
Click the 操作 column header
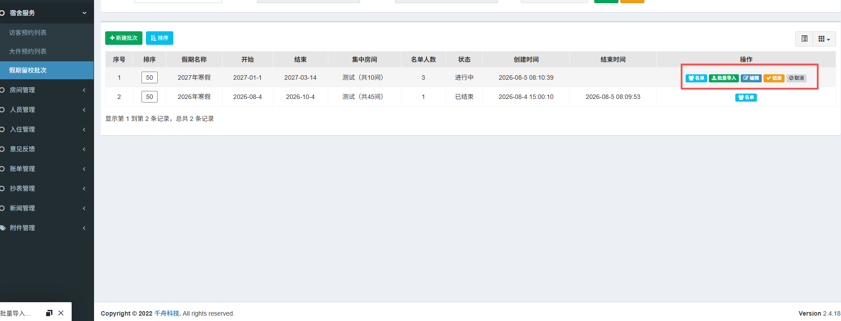746,60
